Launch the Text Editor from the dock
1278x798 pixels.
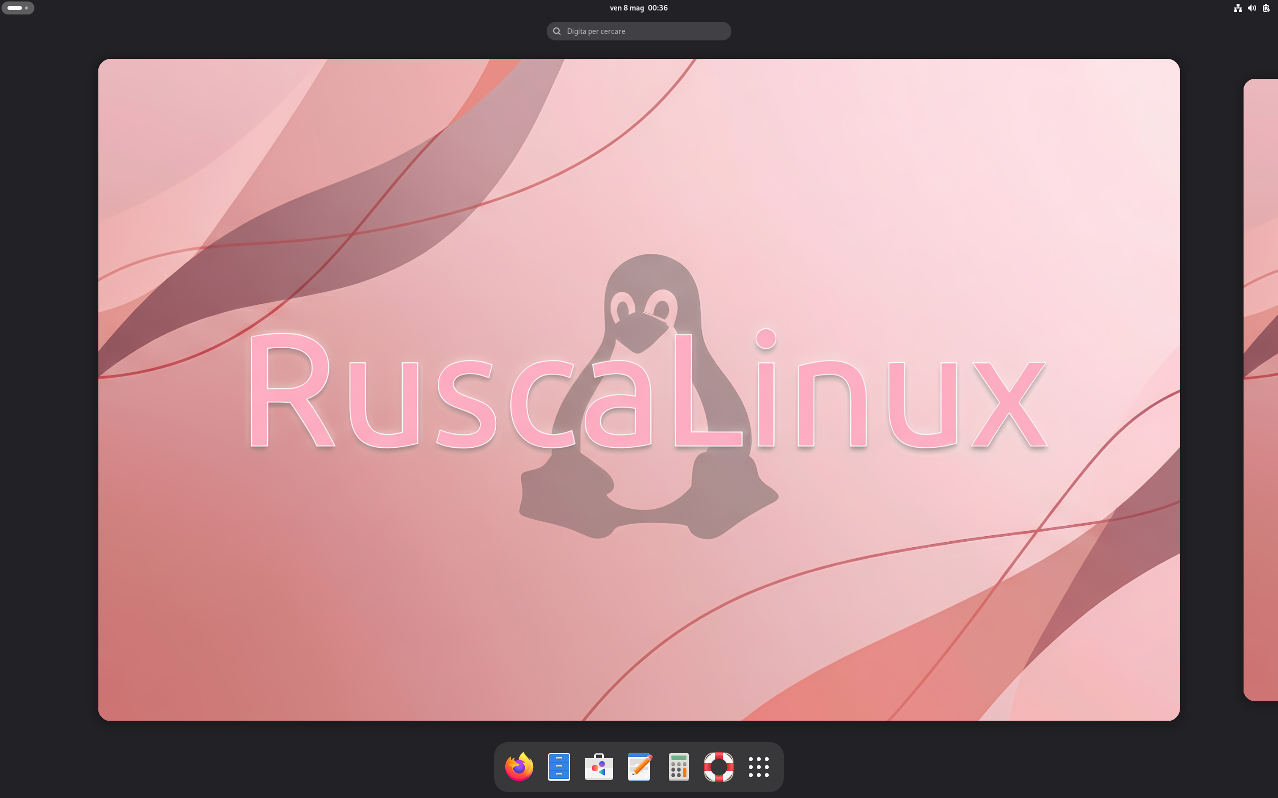[x=639, y=767]
